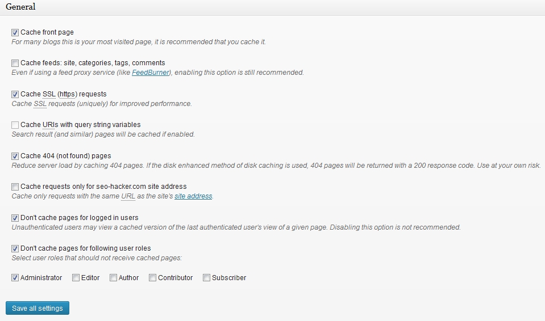Uncheck Don't cache pages for following user roles

pos(15,248)
